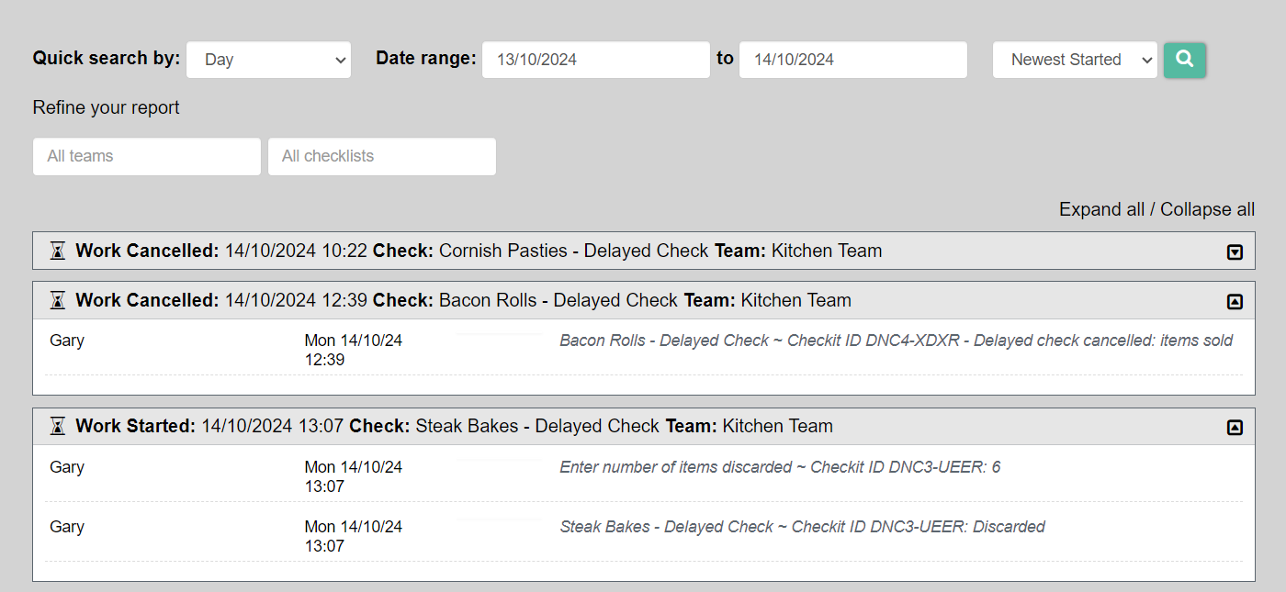Open the Newest Started sort dropdown
This screenshot has height=592, width=1286.
(1075, 60)
